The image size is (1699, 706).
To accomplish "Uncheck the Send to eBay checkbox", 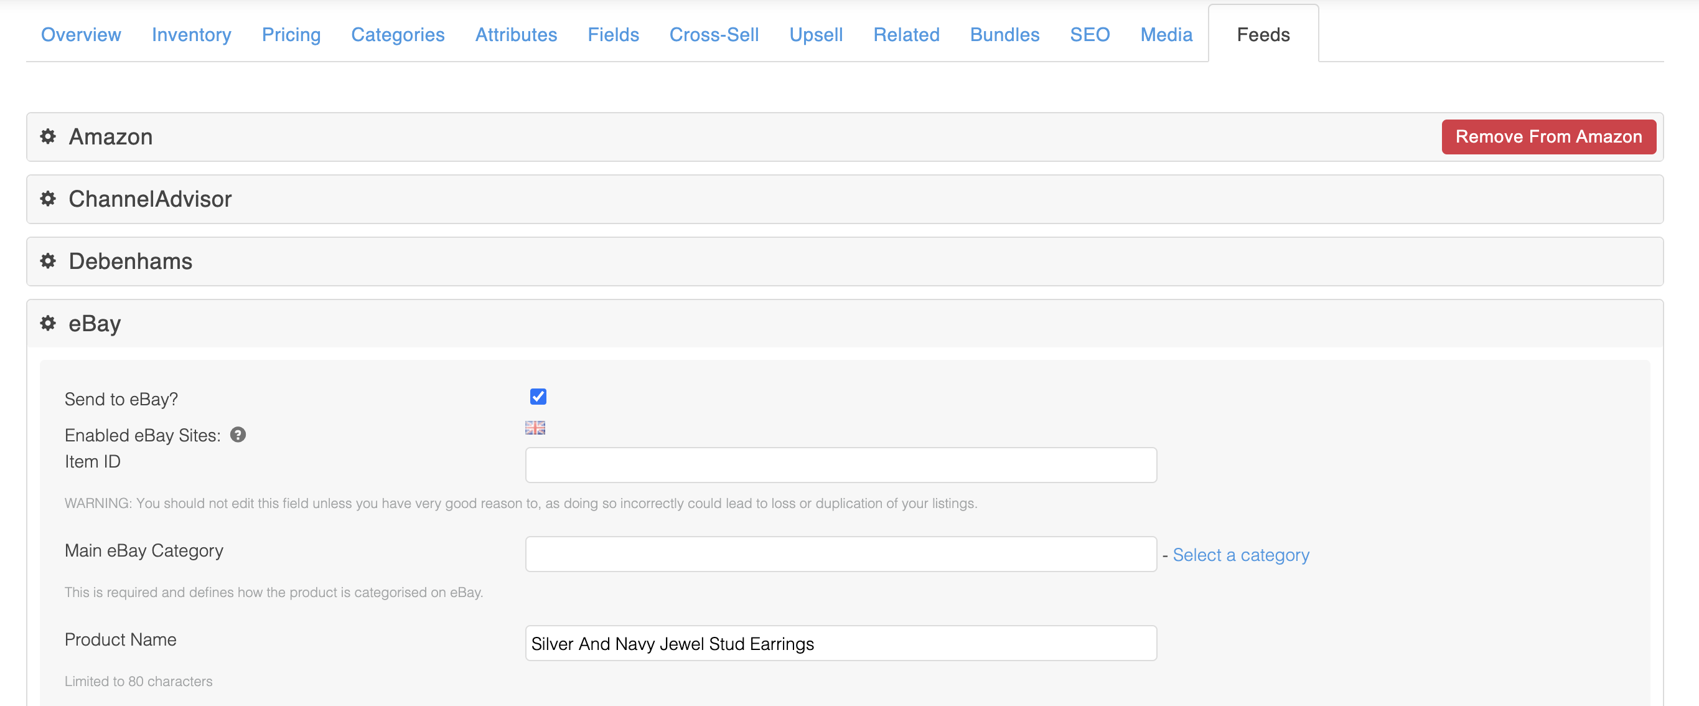I will [x=538, y=397].
